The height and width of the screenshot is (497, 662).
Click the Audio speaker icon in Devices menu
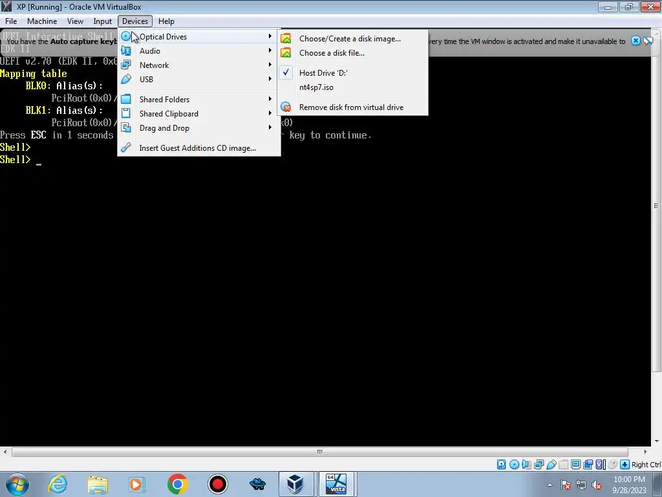coord(126,50)
